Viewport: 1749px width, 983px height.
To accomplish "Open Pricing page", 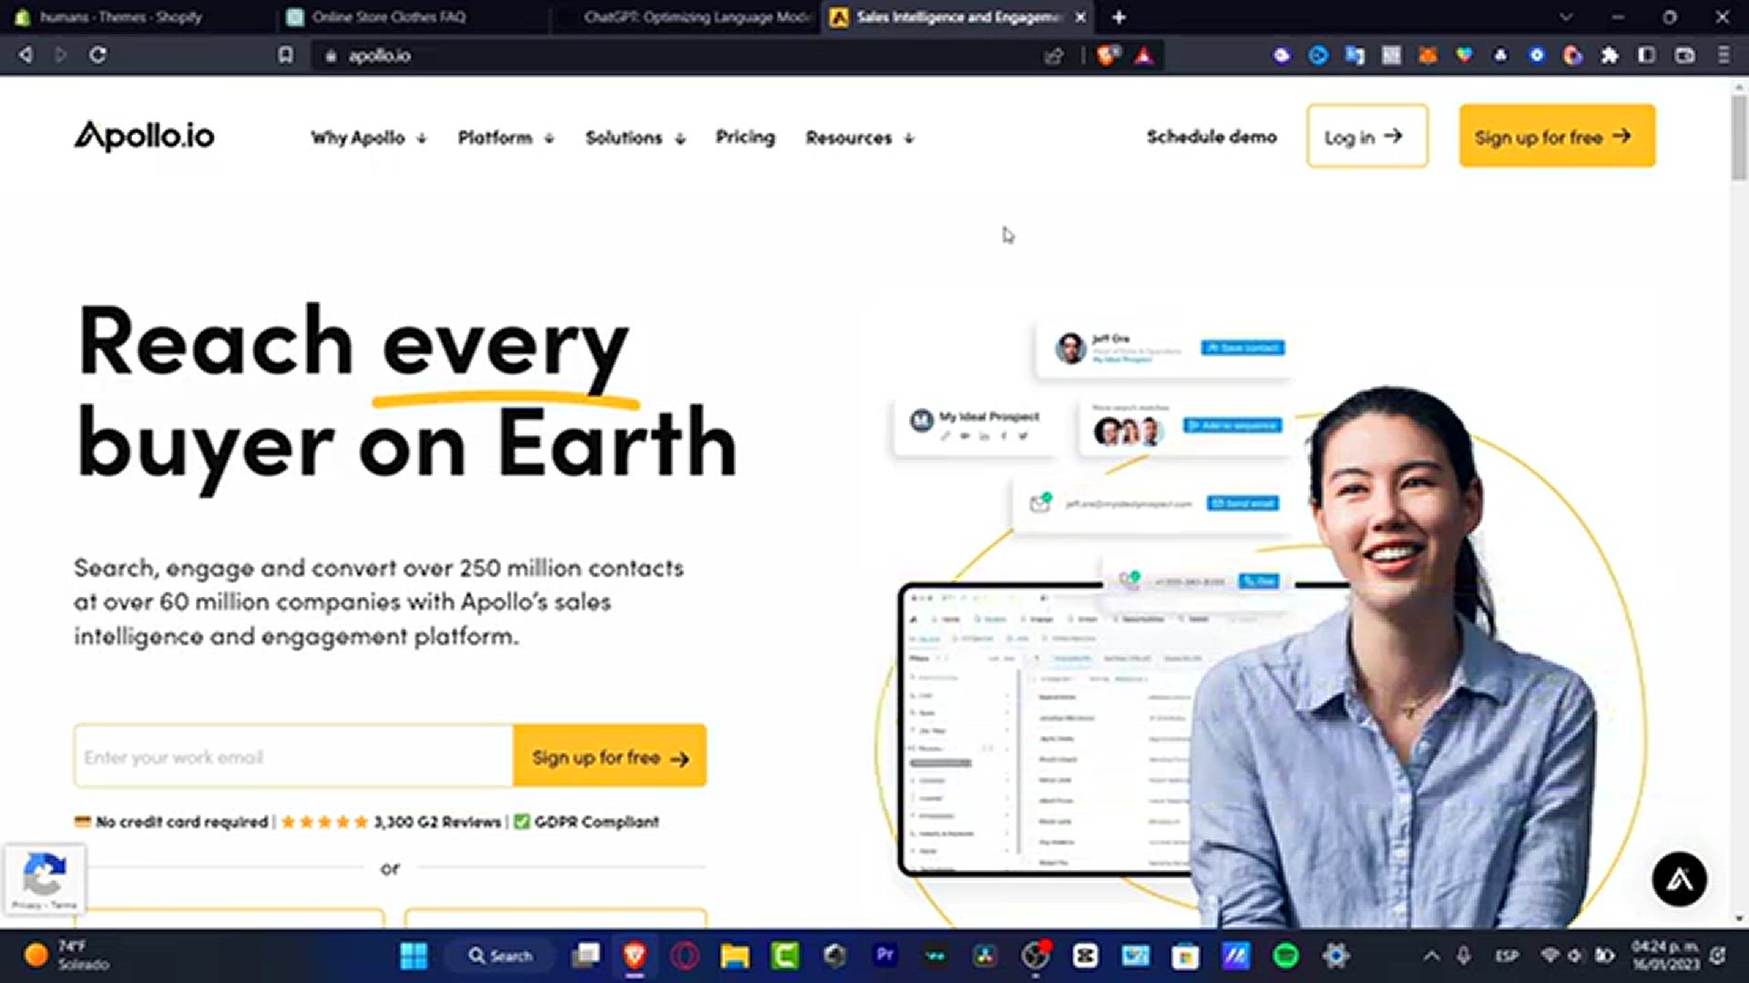I will [x=745, y=137].
